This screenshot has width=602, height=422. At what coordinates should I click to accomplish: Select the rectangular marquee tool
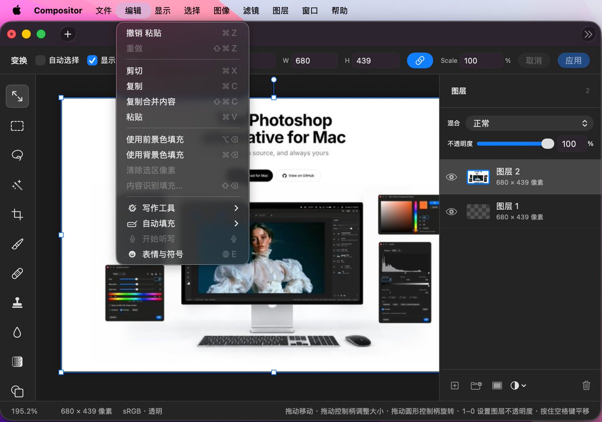click(17, 126)
